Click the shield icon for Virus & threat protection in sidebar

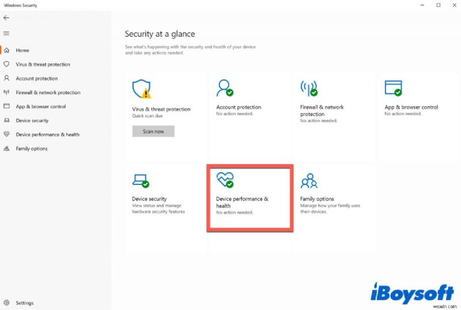(6, 64)
